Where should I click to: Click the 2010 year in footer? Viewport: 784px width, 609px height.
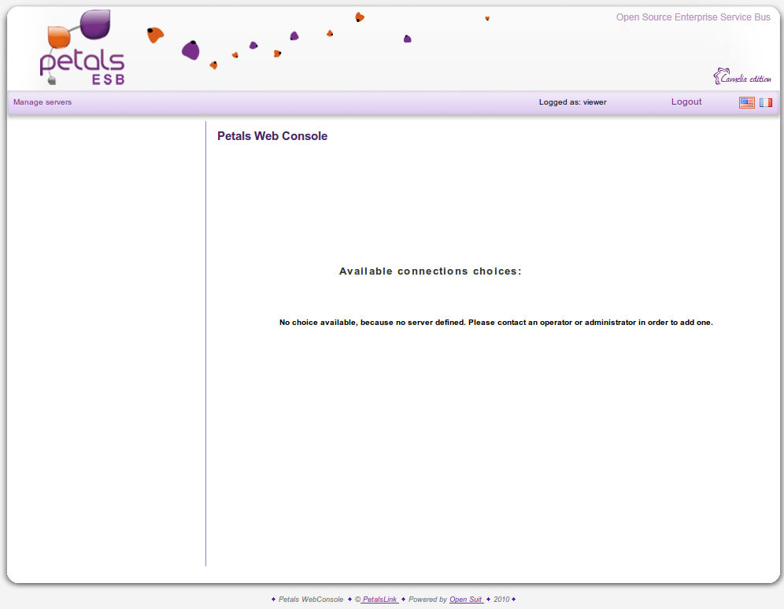point(501,600)
